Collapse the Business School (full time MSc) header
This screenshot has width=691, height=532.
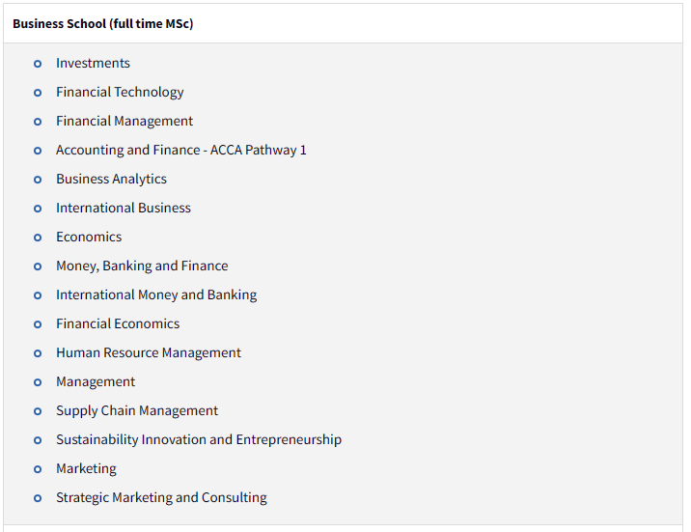pyautogui.click(x=343, y=23)
